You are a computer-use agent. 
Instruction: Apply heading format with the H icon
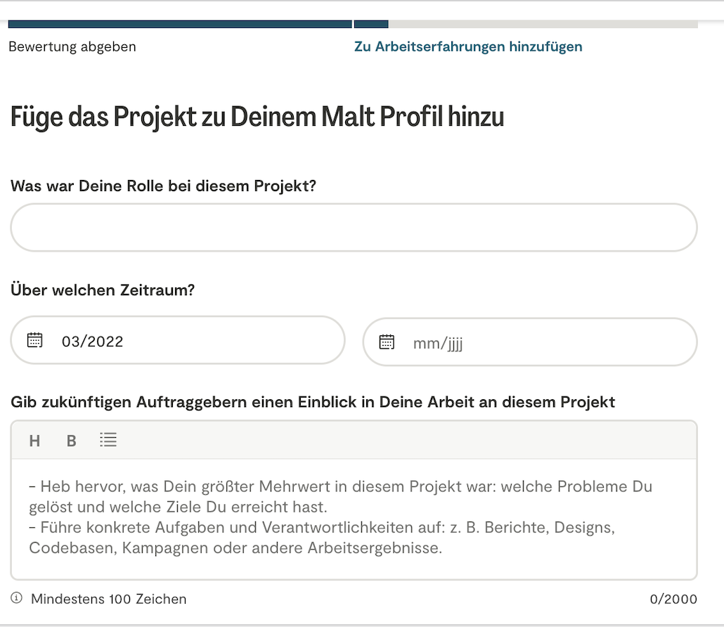pos(34,441)
